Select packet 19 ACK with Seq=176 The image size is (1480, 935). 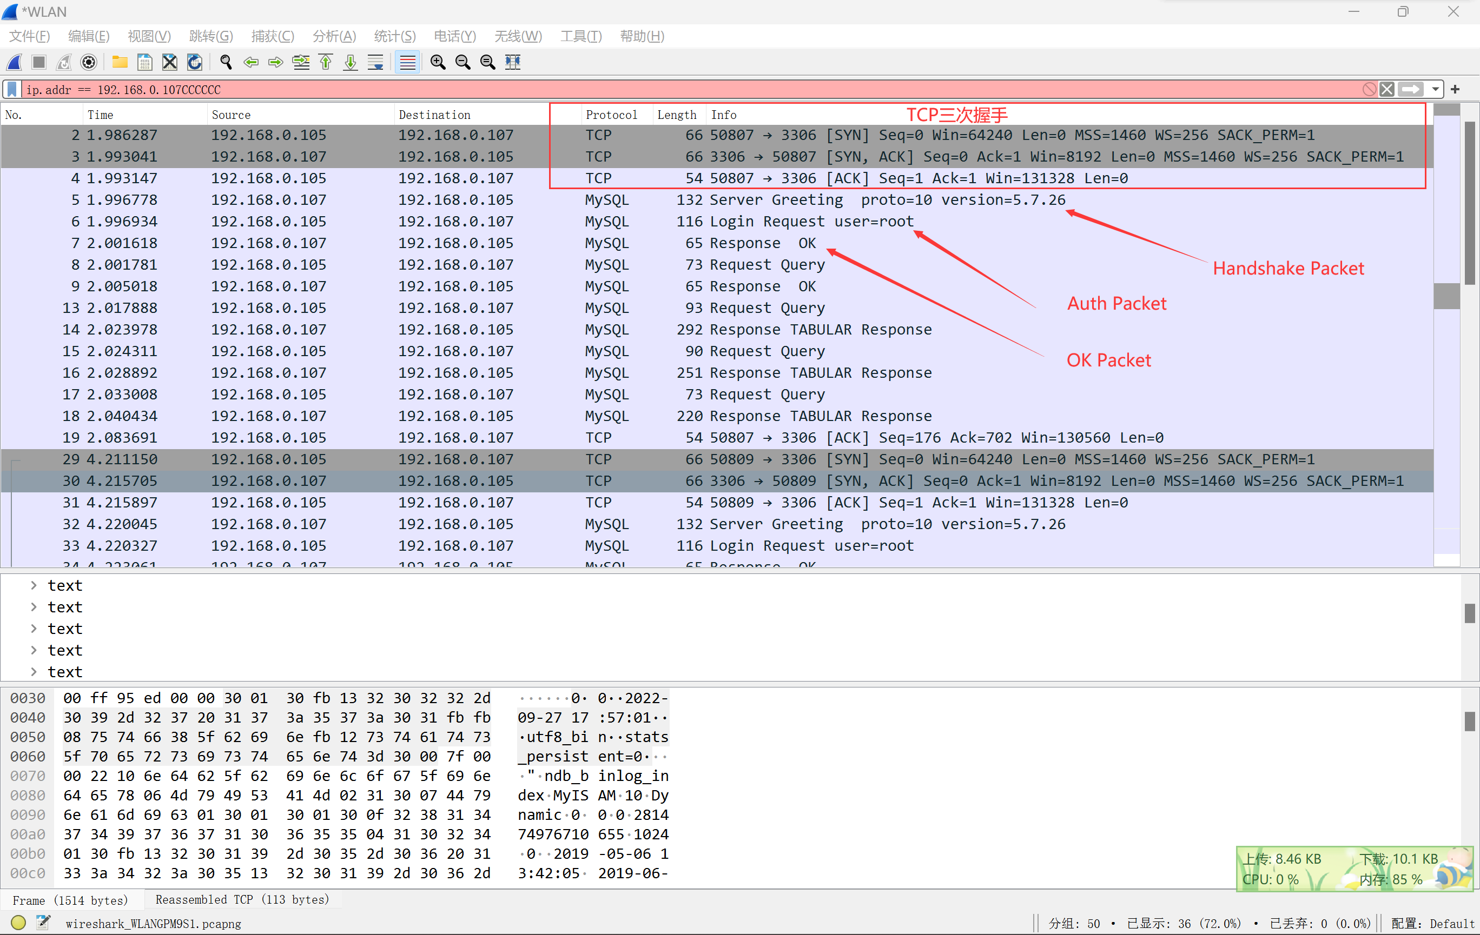[717, 438]
